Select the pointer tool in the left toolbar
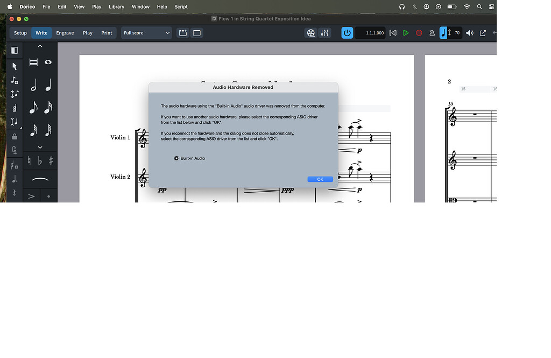The width and height of the screenshot is (551, 358). pyautogui.click(x=15, y=66)
